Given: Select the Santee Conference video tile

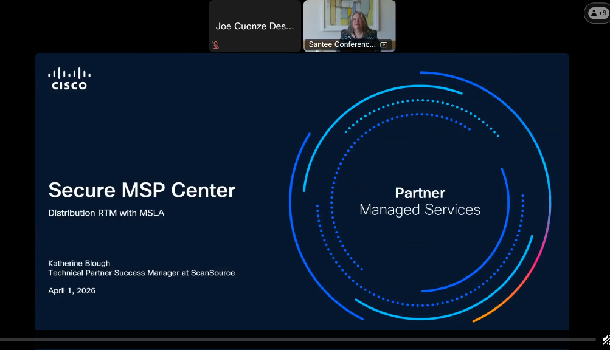Looking at the screenshot, I should click(x=349, y=26).
